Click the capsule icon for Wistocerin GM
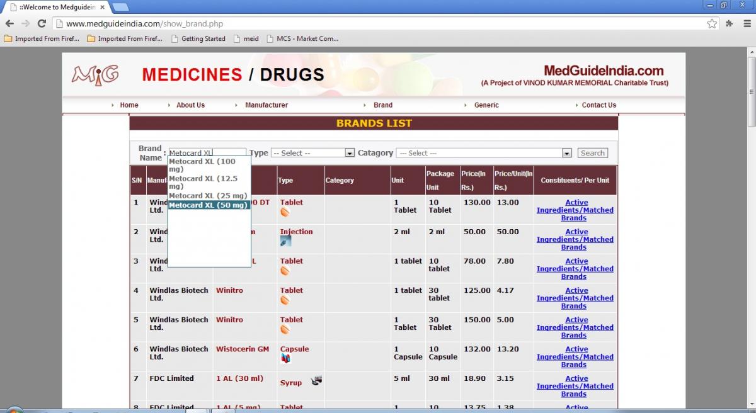Viewport: 756px width, 413px height. tap(285, 359)
